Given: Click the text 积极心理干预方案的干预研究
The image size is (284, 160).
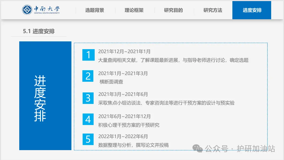Looking at the screenshot, I should 129,125.
